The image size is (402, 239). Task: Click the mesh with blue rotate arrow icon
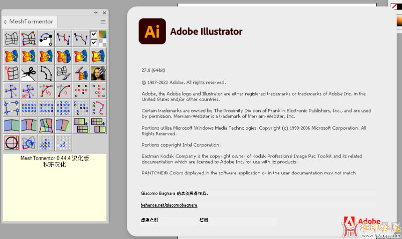29,143
